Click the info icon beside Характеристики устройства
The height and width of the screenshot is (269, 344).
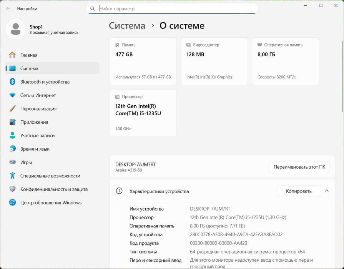(119, 191)
